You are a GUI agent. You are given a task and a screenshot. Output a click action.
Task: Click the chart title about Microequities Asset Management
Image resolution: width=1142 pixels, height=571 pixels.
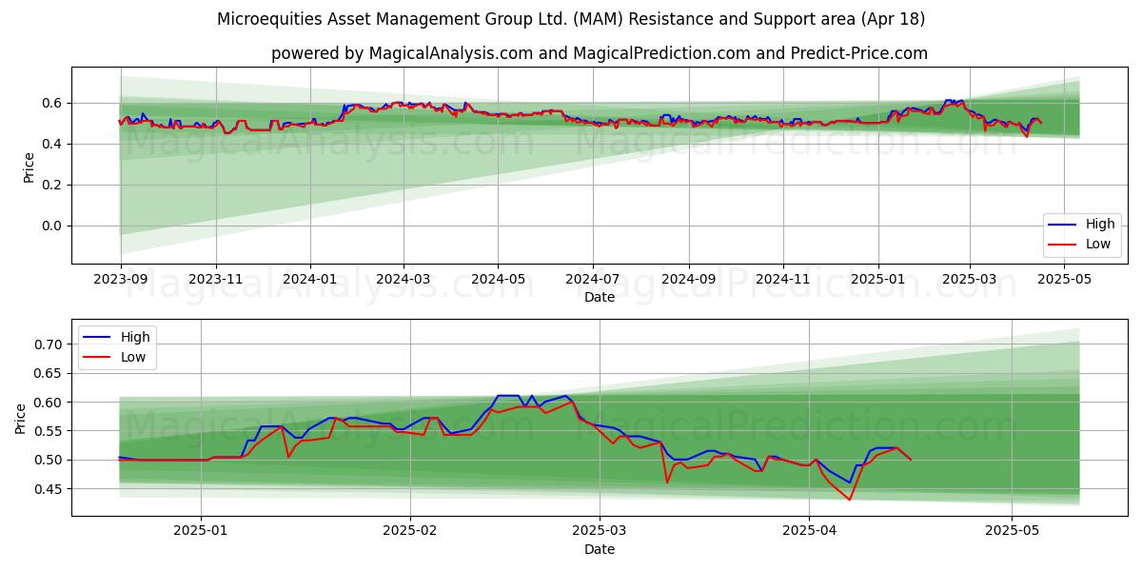(571, 19)
